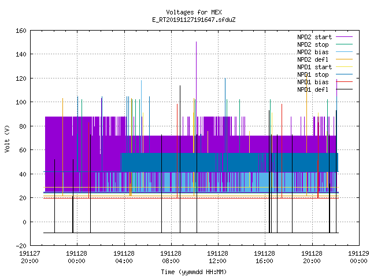The image size is (370, 277).
Task: Click the NPD1 start yellow legend line
Action: click(344, 67)
